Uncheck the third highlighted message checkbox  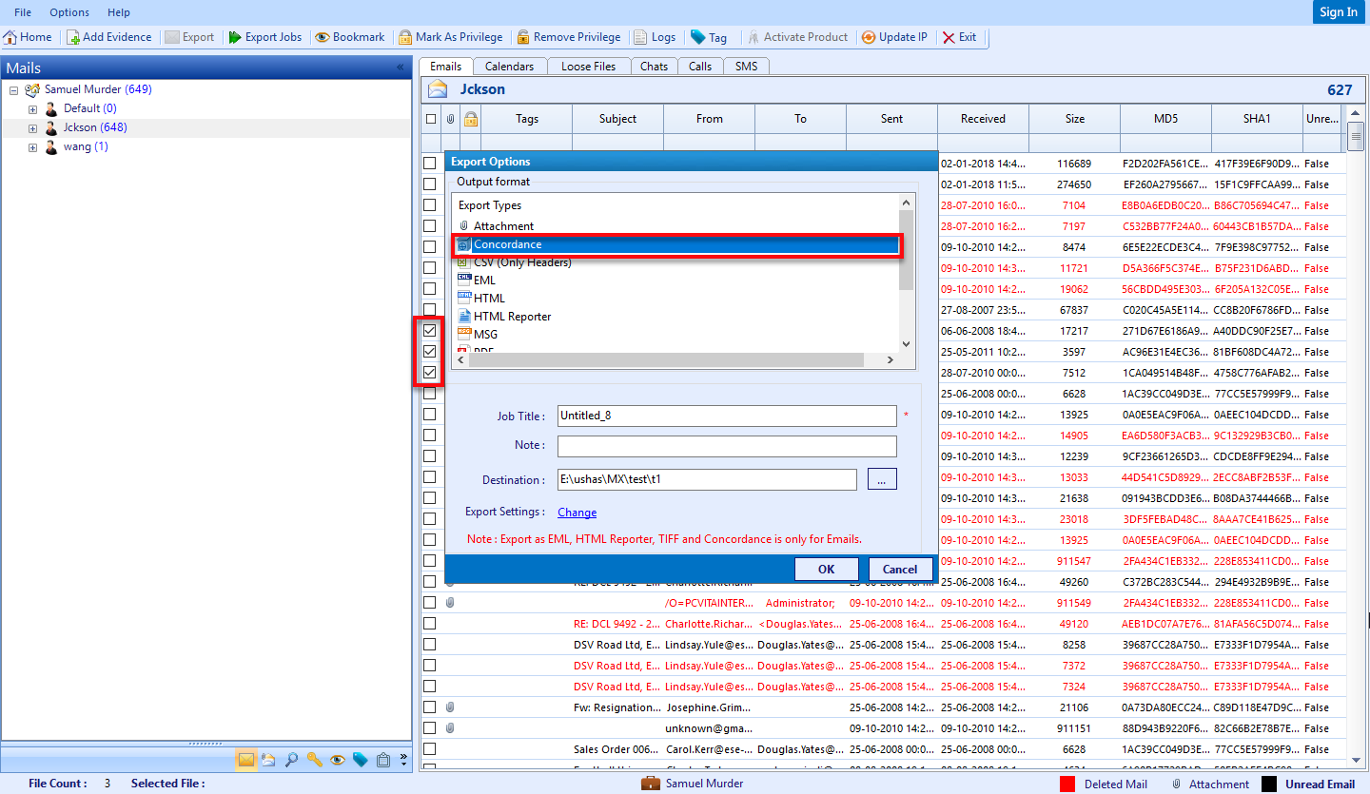click(430, 373)
